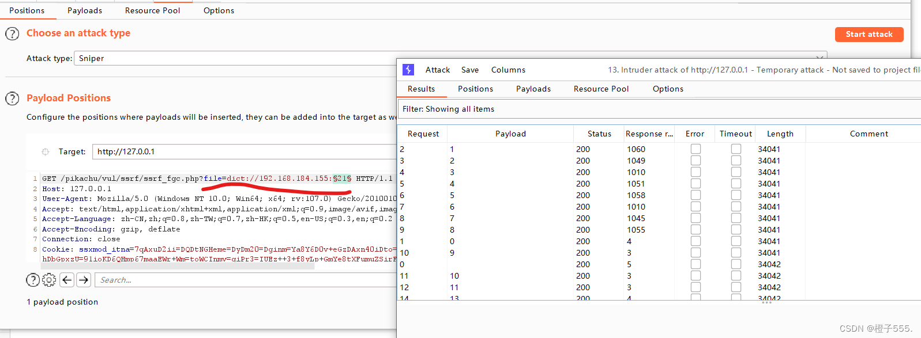Click the §21§ payload marker in request
Image resolution: width=921 pixels, height=338 pixels.
pyautogui.click(x=342, y=179)
